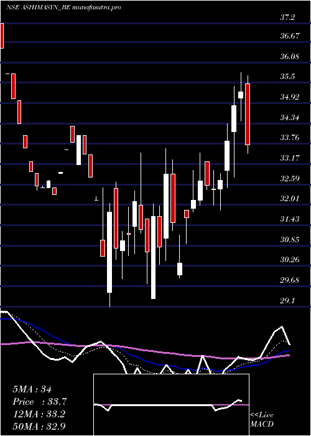Viewport: 311px width, 436px height.
Task: Click the 33.17 price axis label
Action: [x=289, y=158]
